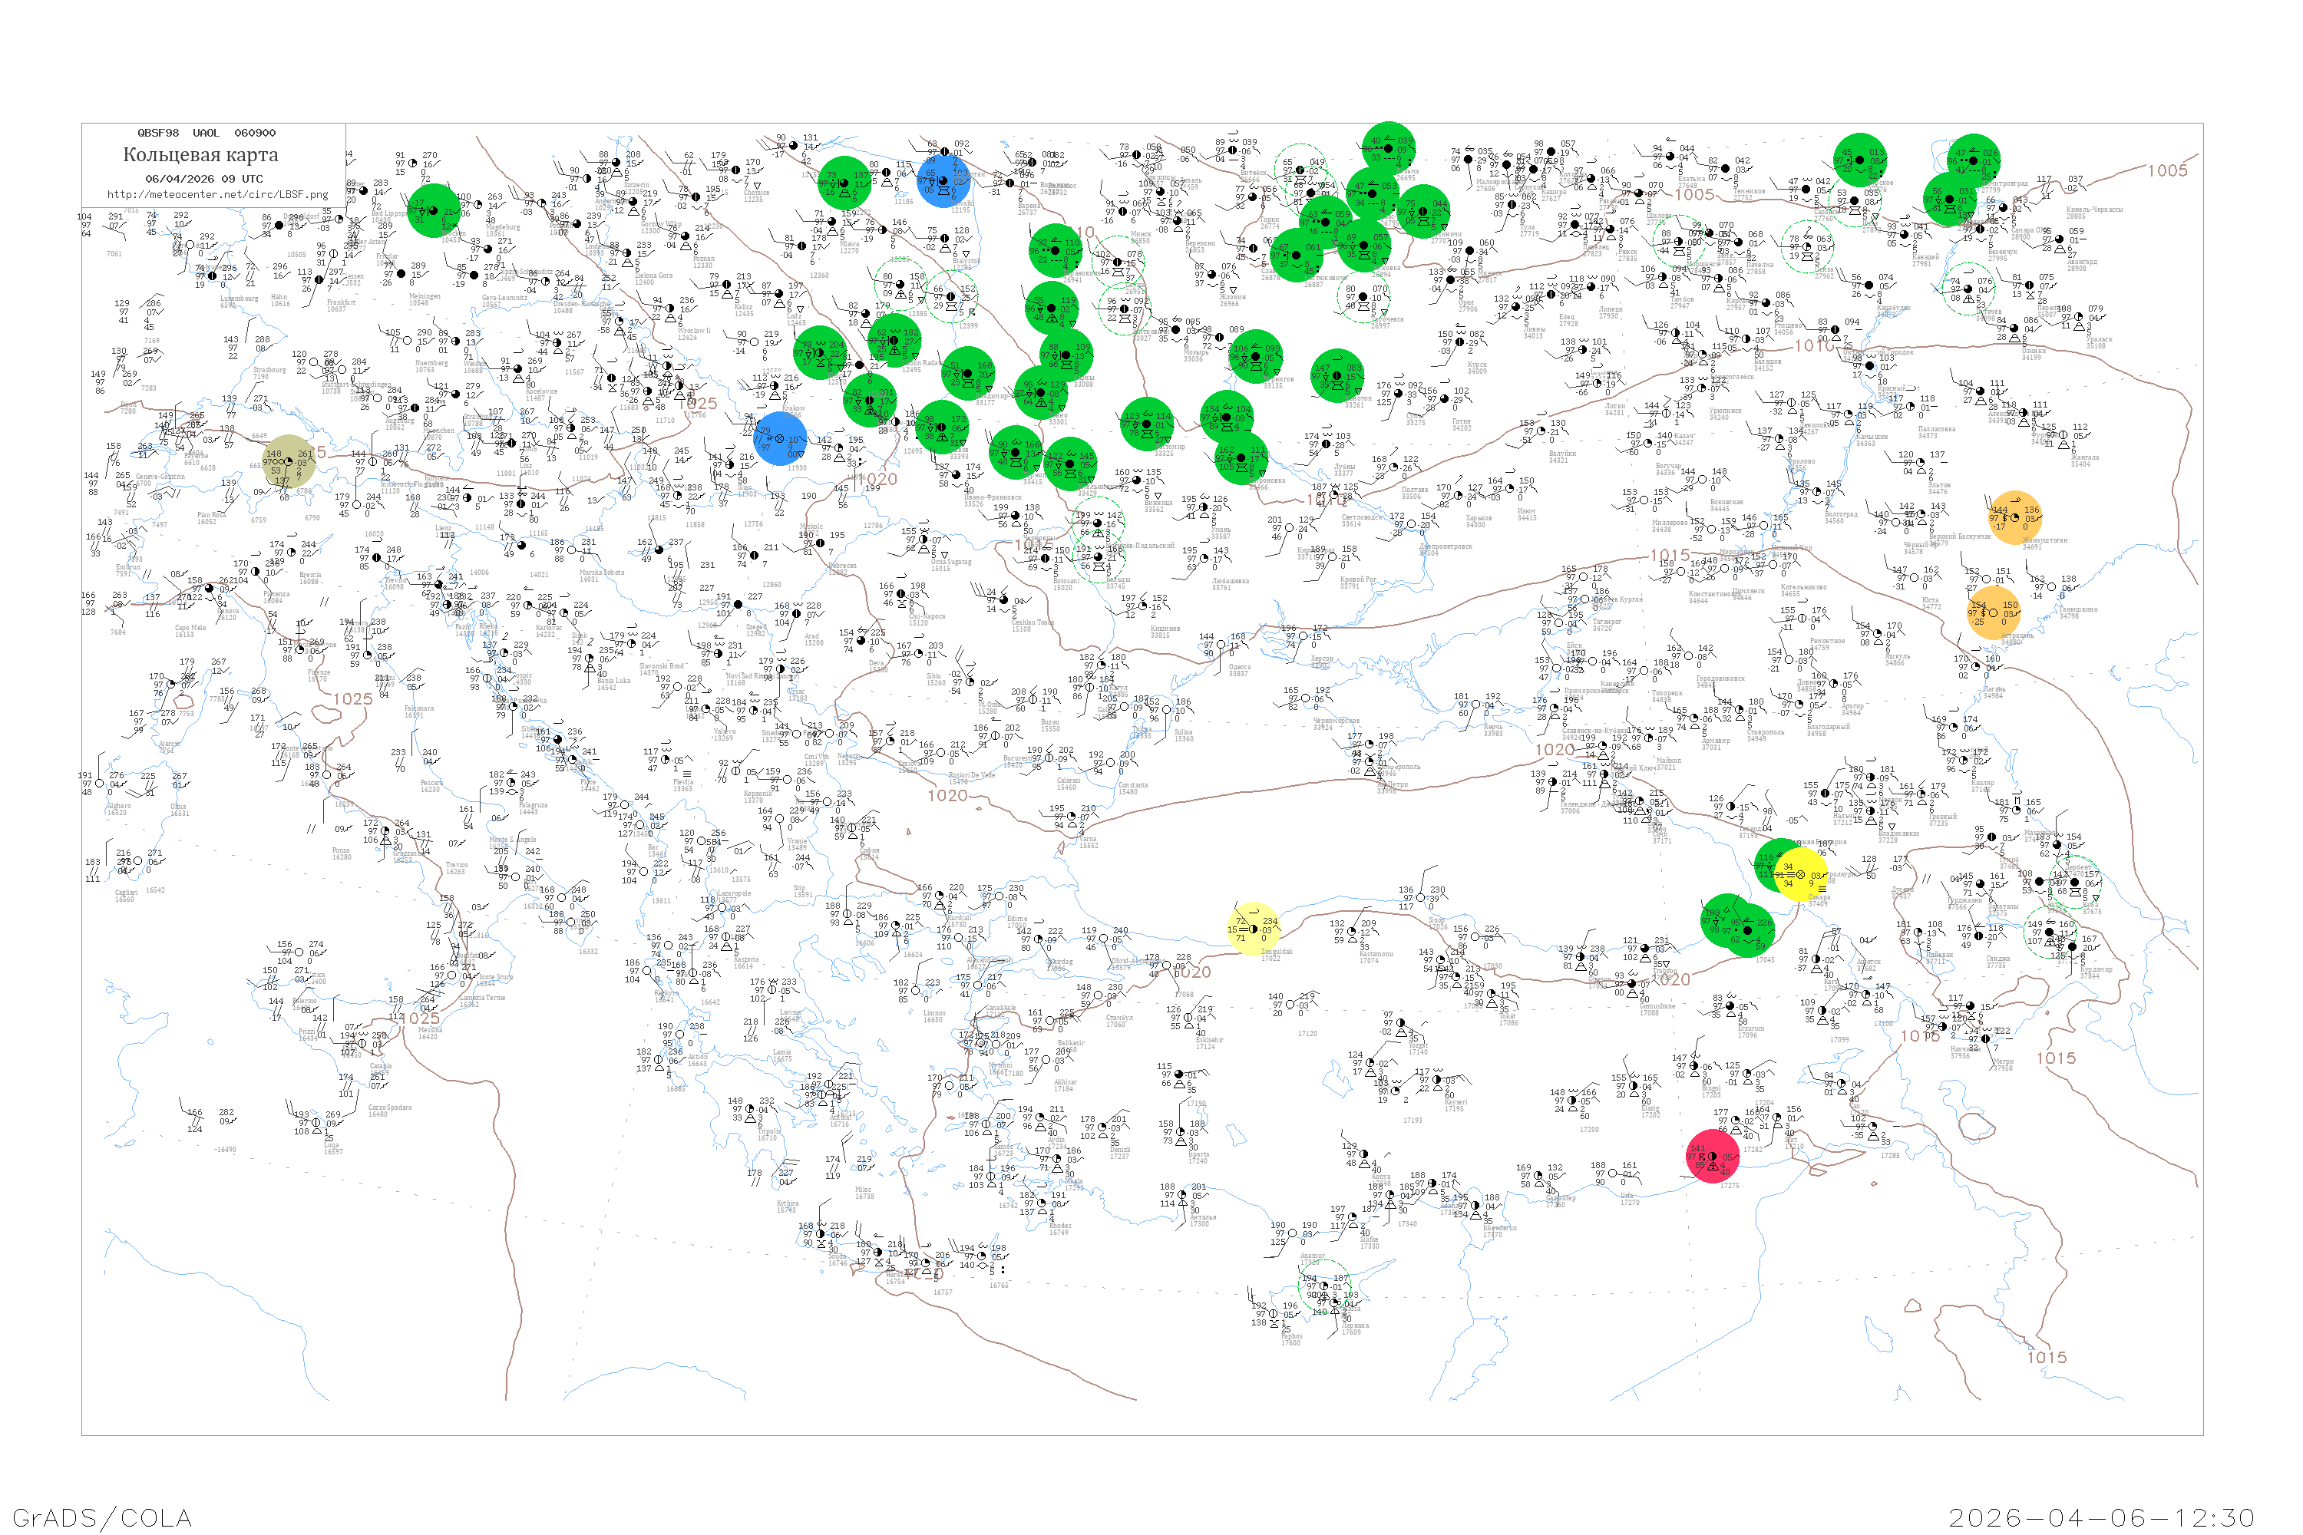
Task: Click the Nuernberg 10763 station label
Action: [431, 366]
